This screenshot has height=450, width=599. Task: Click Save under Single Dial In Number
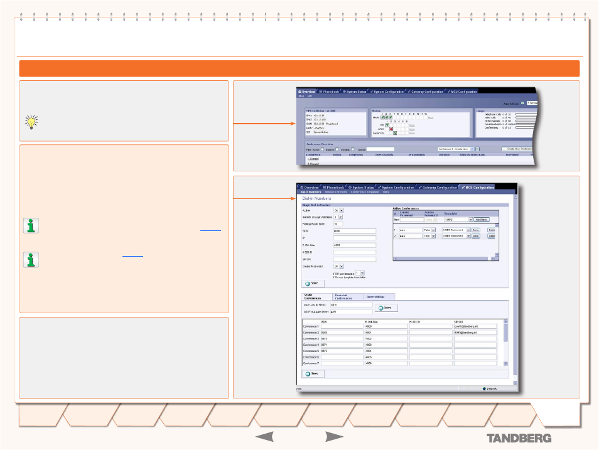click(x=313, y=284)
